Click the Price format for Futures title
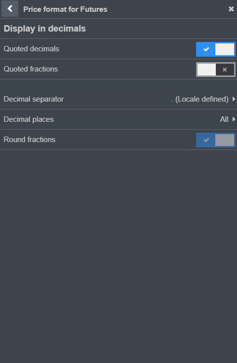237x363 pixels. [x=66, y=9]
